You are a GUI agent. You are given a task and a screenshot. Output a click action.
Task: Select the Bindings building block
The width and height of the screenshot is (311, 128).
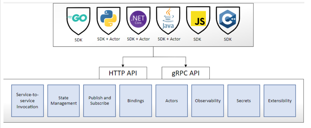[136, 101]
